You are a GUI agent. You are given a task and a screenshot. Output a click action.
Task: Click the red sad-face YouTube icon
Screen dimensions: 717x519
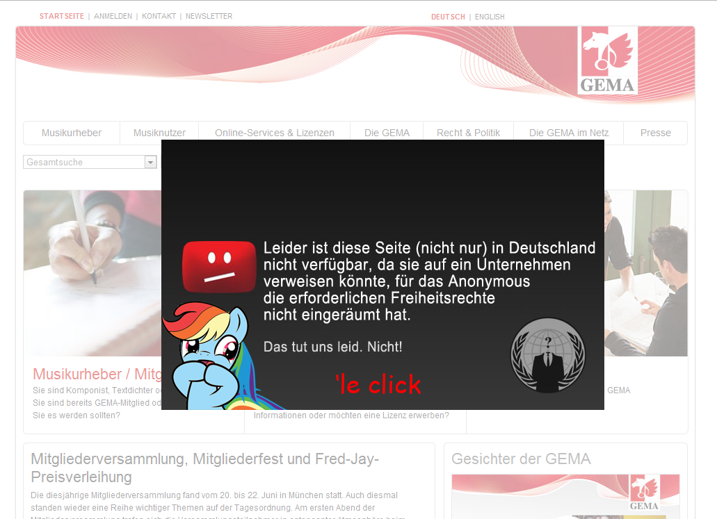coord(219,266)
